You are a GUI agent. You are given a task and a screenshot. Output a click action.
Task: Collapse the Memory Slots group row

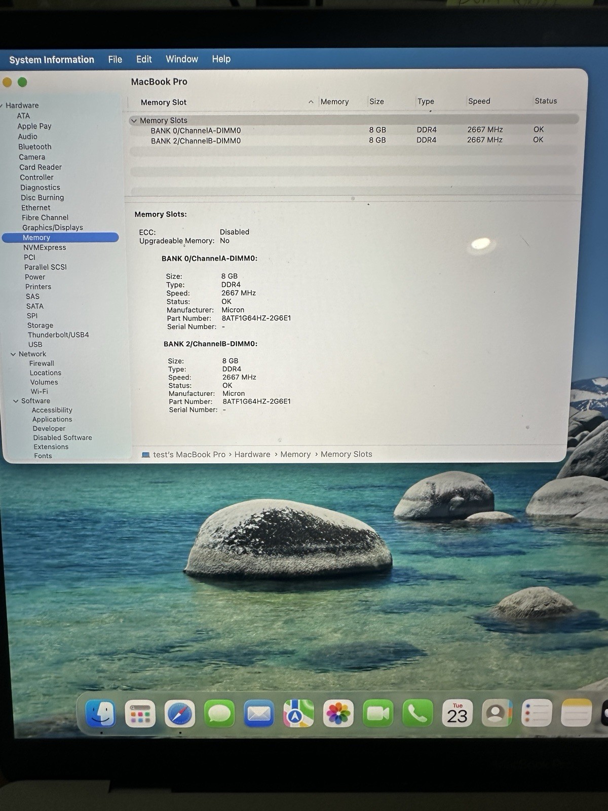click(134, 121)
